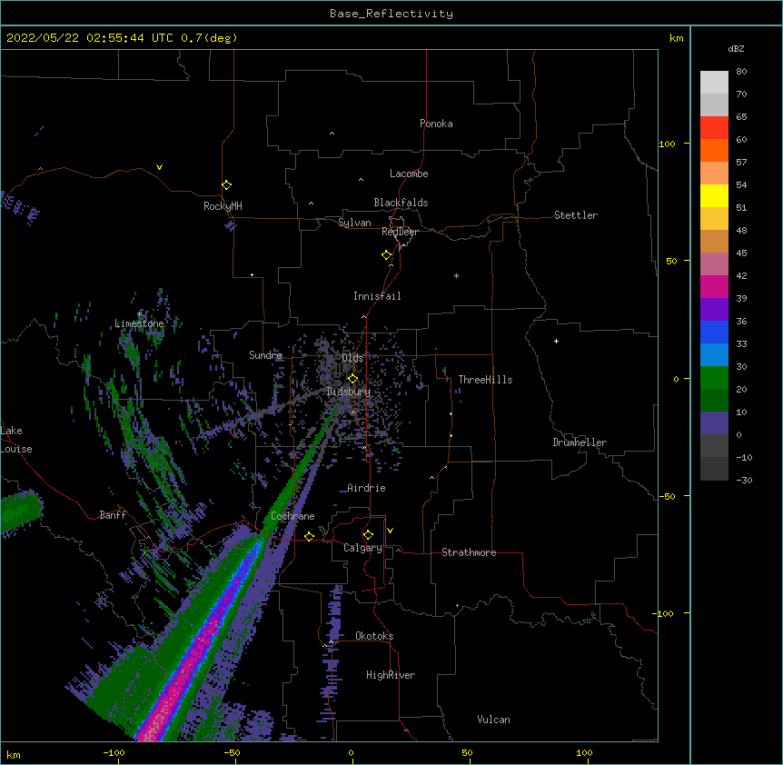The height and width of the screenshot is (765, 783).
Task: Click the Vulcan town label
Action: 493,720
